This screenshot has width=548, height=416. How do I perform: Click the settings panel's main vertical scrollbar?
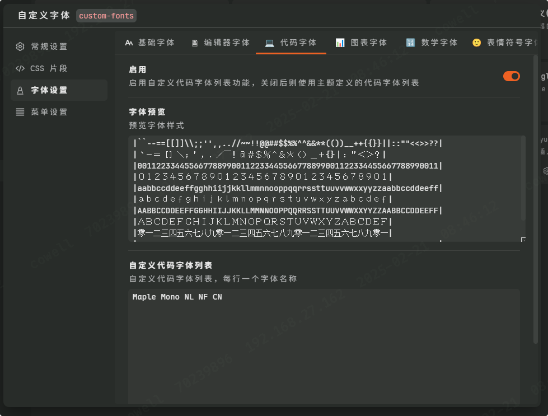click(x=536, y=199)
